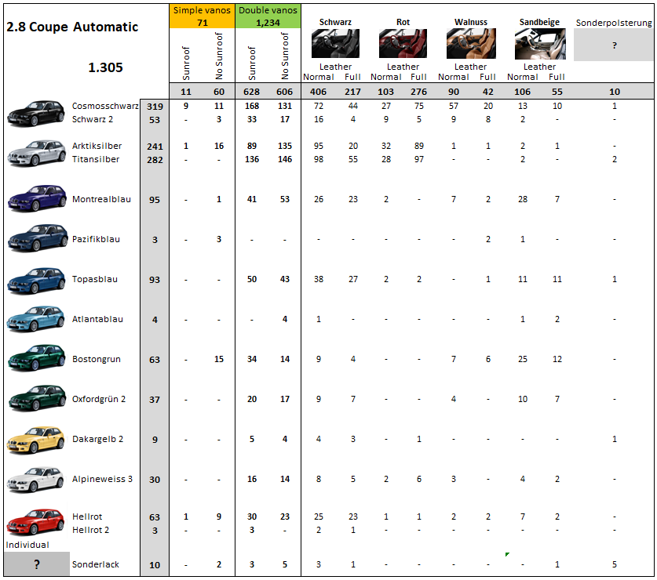Click the Arktiksilber row label
The width and height of the screenshot is (657, 580).
[x=97, y=146]
